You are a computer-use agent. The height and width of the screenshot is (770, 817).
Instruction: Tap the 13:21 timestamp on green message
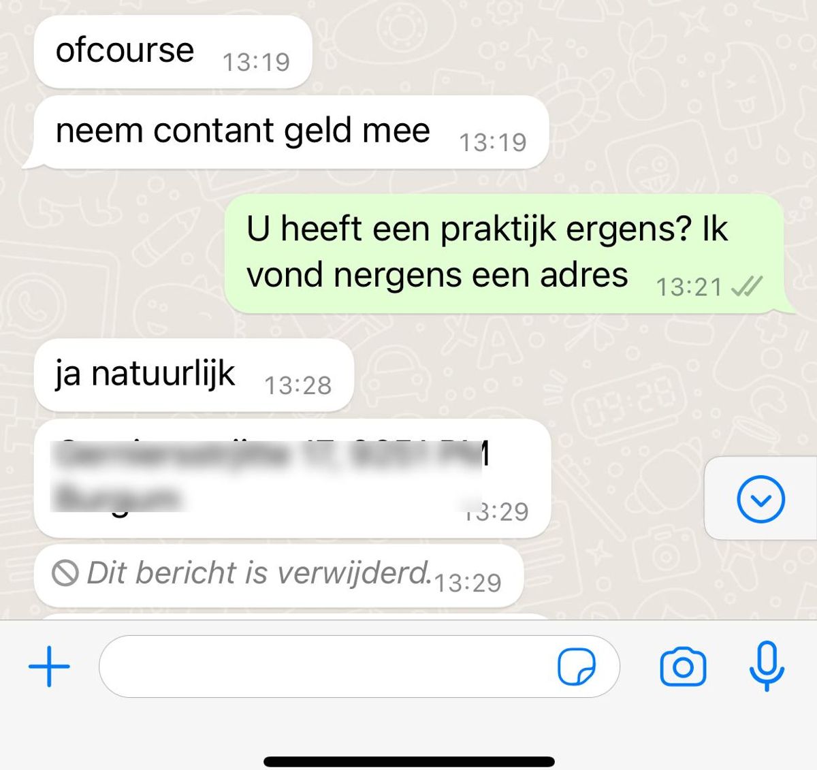(x=689, y=287)
